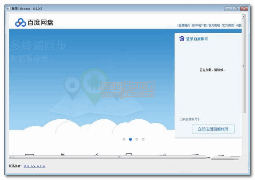The image size is (255, 180).
Task: Click the 百度网盘 title text
Action: coord(41,22)
